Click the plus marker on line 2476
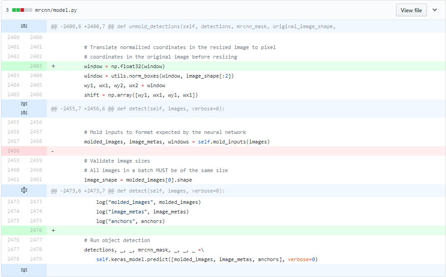Screen dimensions: 446x277 [53, 231]
